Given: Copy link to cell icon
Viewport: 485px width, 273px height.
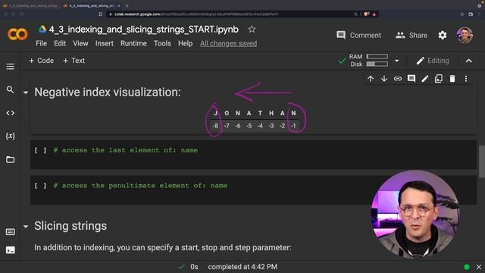Looking at the screenshot, I should coord(398,79).
